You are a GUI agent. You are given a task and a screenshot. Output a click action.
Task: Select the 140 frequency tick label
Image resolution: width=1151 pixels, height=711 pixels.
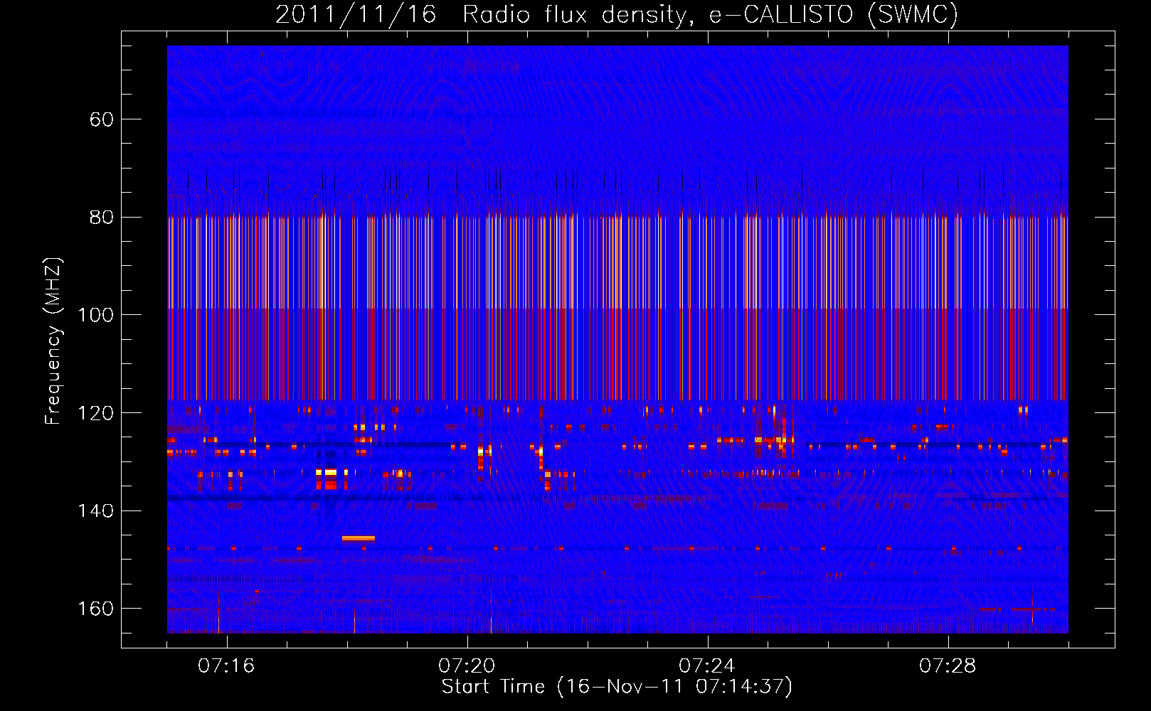96,510
